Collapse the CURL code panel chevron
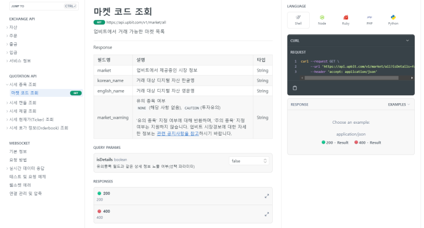 point(407,41)
